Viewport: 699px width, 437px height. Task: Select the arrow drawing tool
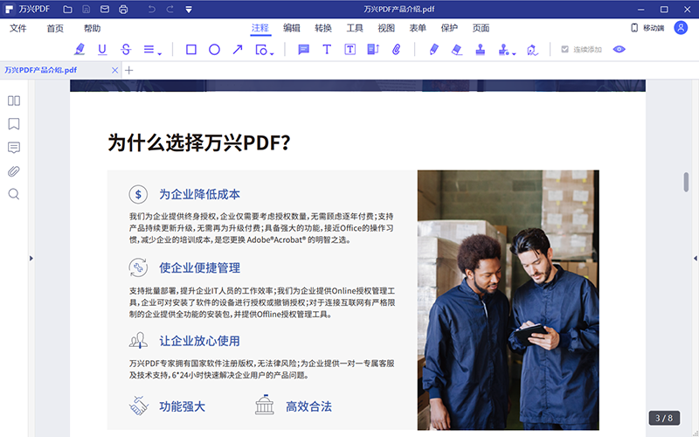(238, 50)
